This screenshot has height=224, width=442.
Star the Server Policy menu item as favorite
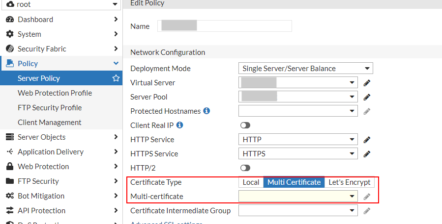(x=116, y=78)
